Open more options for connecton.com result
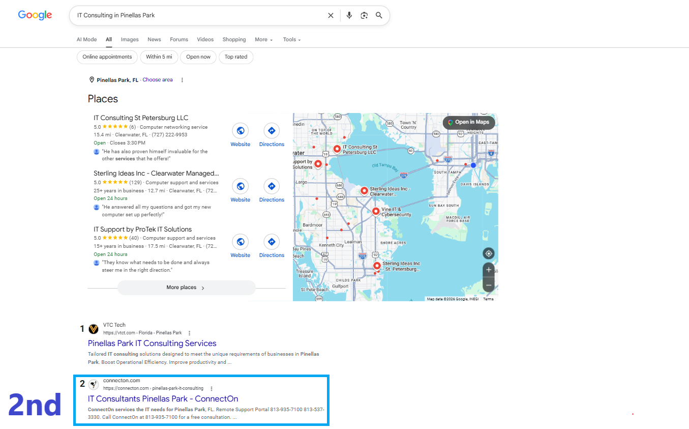689x429 pixels. (212, 388)
